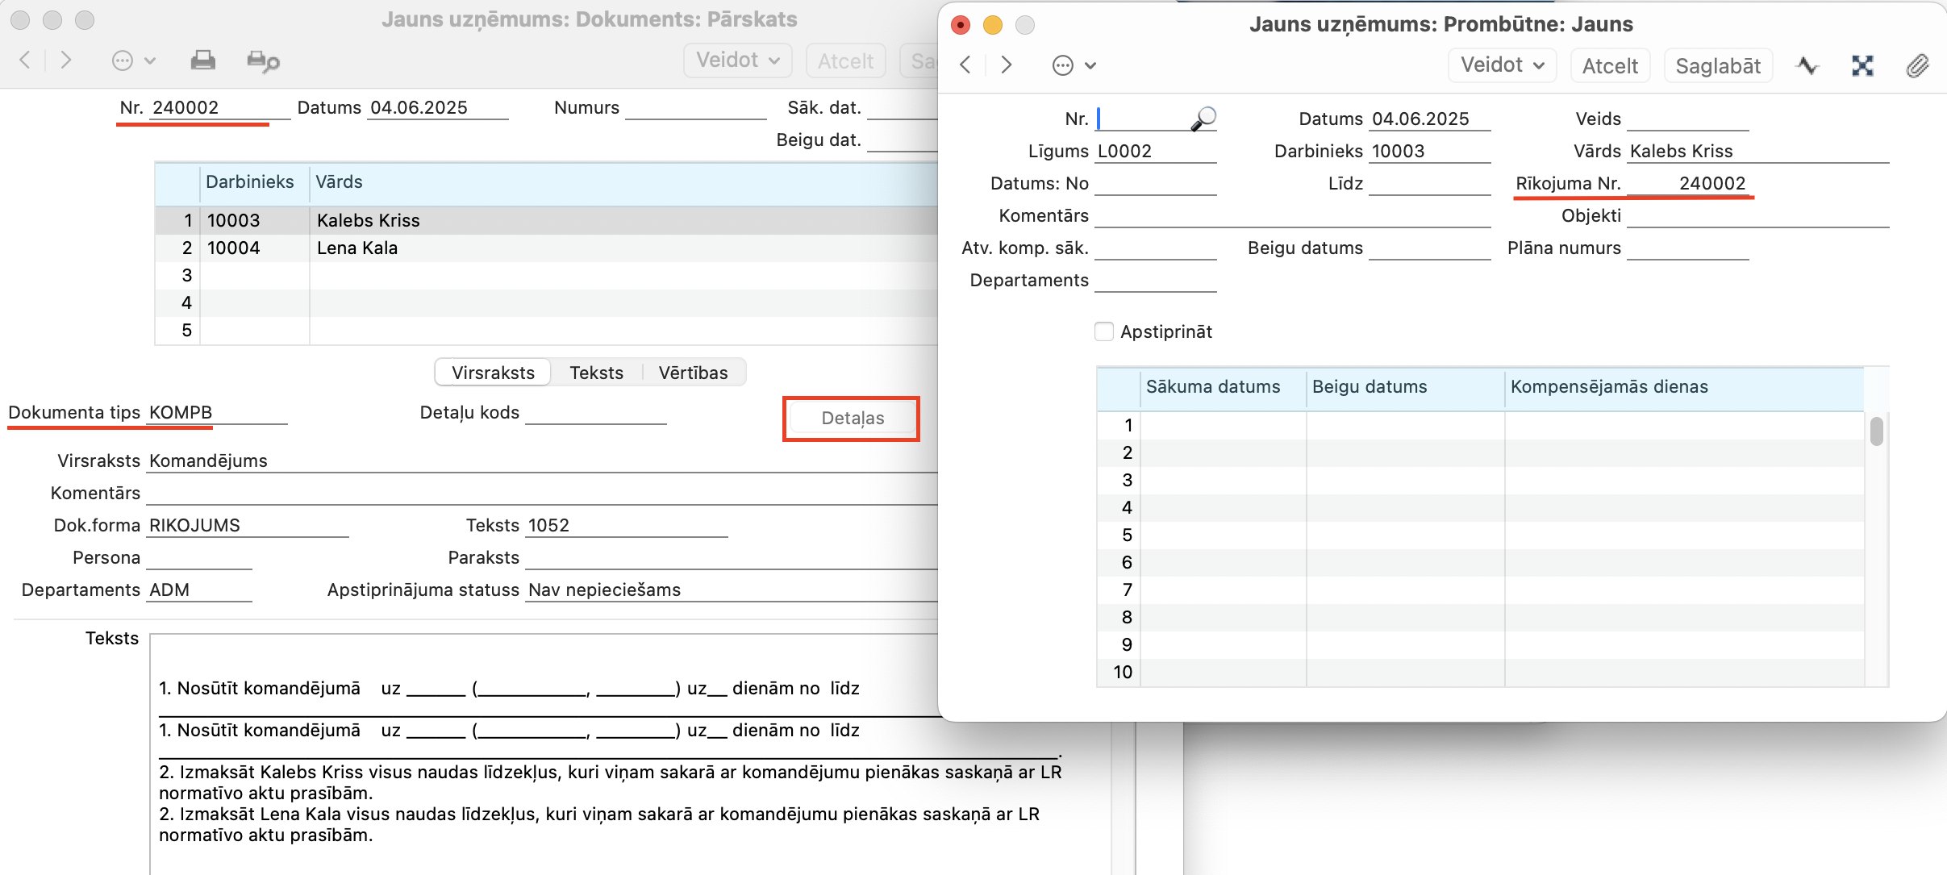Click the Darbinieks field in Prombūtne window

1430,151
